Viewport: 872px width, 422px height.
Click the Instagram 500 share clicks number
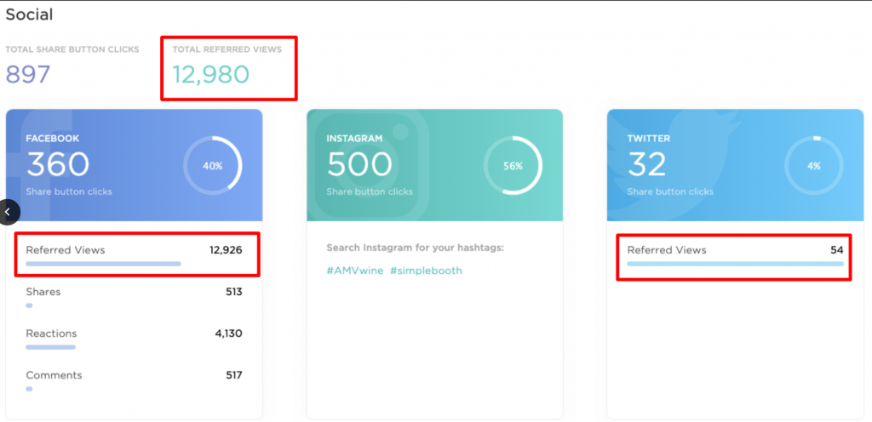pyautogui.click(x=359, y=164)
